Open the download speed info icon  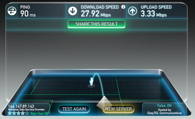pyautogui.click(x=123, y=7)
